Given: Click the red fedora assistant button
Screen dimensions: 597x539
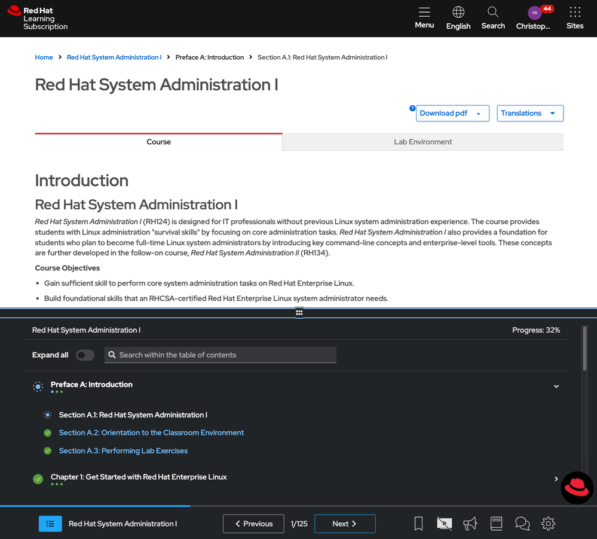Looking at the screenshot, I should (x=577, y=488).
